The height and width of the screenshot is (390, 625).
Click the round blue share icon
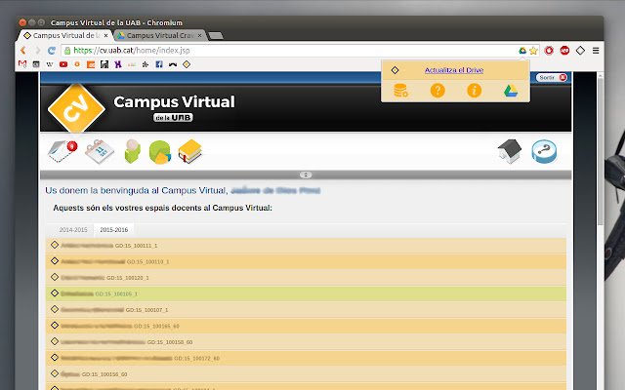click(x=544, y=152)
